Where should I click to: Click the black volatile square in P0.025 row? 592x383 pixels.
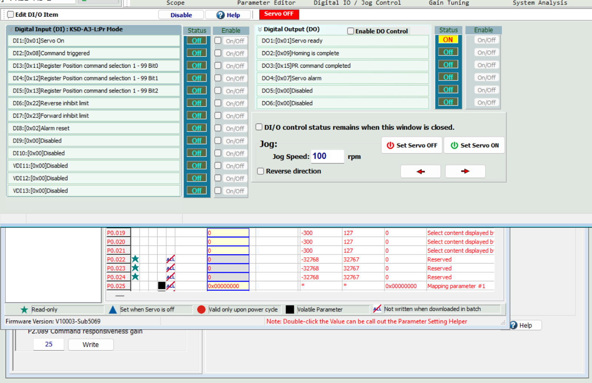tap(162, 286)
